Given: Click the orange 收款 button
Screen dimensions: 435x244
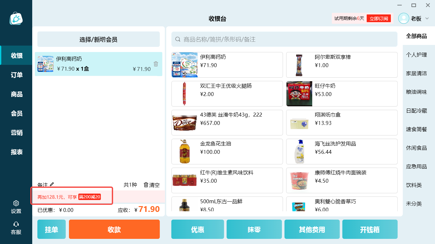Looking at the screenshot, I should (114, 229).
